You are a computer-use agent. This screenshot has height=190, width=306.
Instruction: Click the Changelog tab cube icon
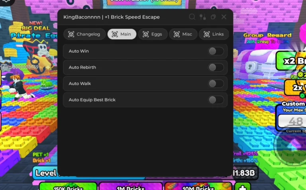pos(71,34)
